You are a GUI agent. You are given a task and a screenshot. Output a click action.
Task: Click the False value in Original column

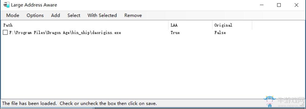(x=220, y=33)
